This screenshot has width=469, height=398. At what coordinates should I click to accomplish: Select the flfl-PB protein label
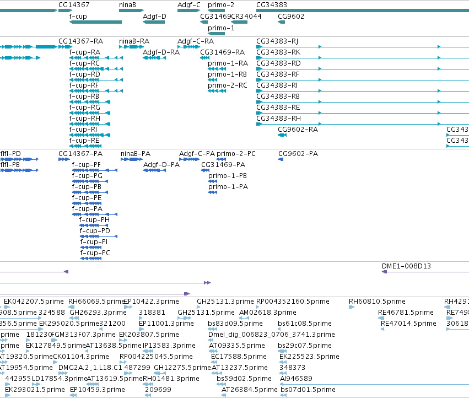10,165
